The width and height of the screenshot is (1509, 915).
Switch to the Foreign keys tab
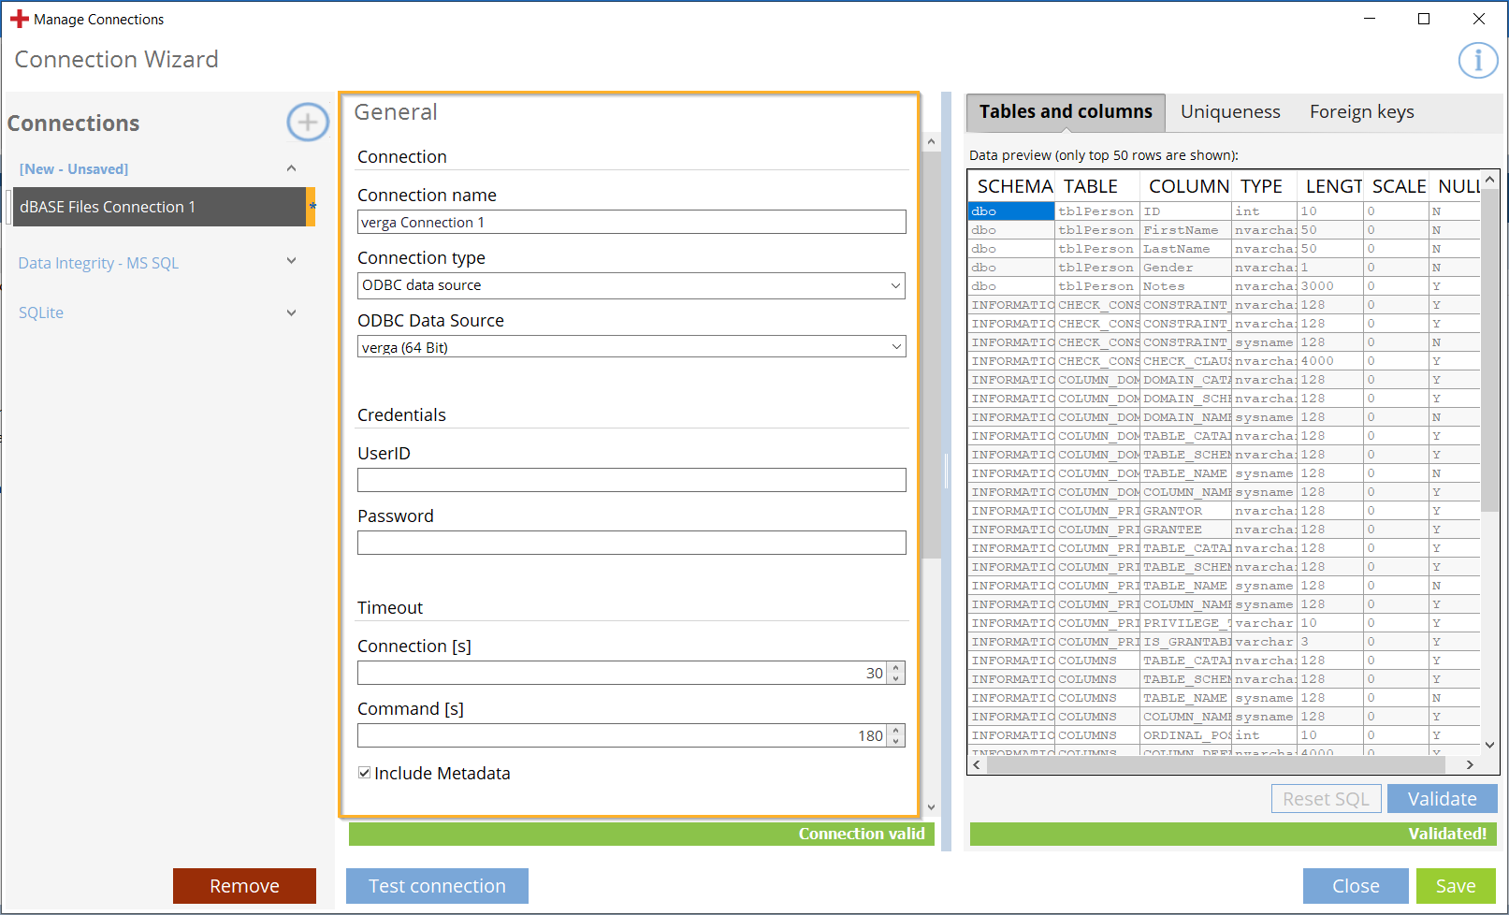[x=1361, y=112]
